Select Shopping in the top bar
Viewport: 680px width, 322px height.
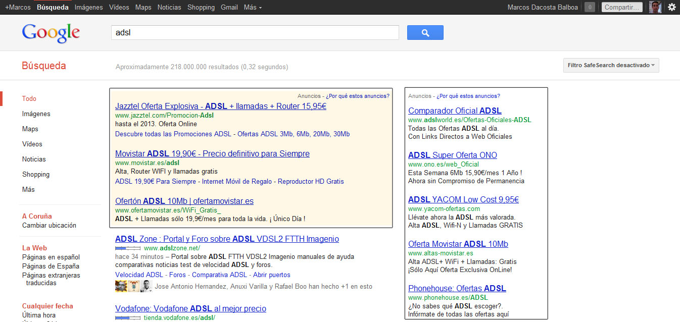tap(201, 7)
